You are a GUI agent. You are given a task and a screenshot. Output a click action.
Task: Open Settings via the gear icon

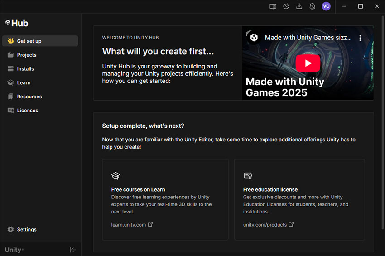tap(11, 230)
